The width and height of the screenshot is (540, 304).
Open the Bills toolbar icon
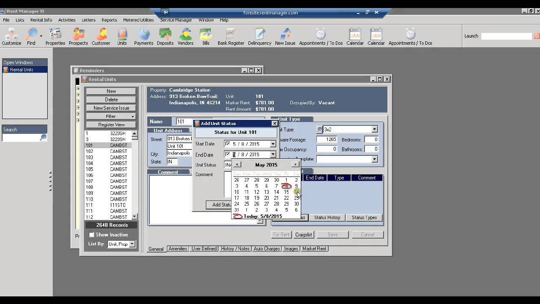point(206,37)
